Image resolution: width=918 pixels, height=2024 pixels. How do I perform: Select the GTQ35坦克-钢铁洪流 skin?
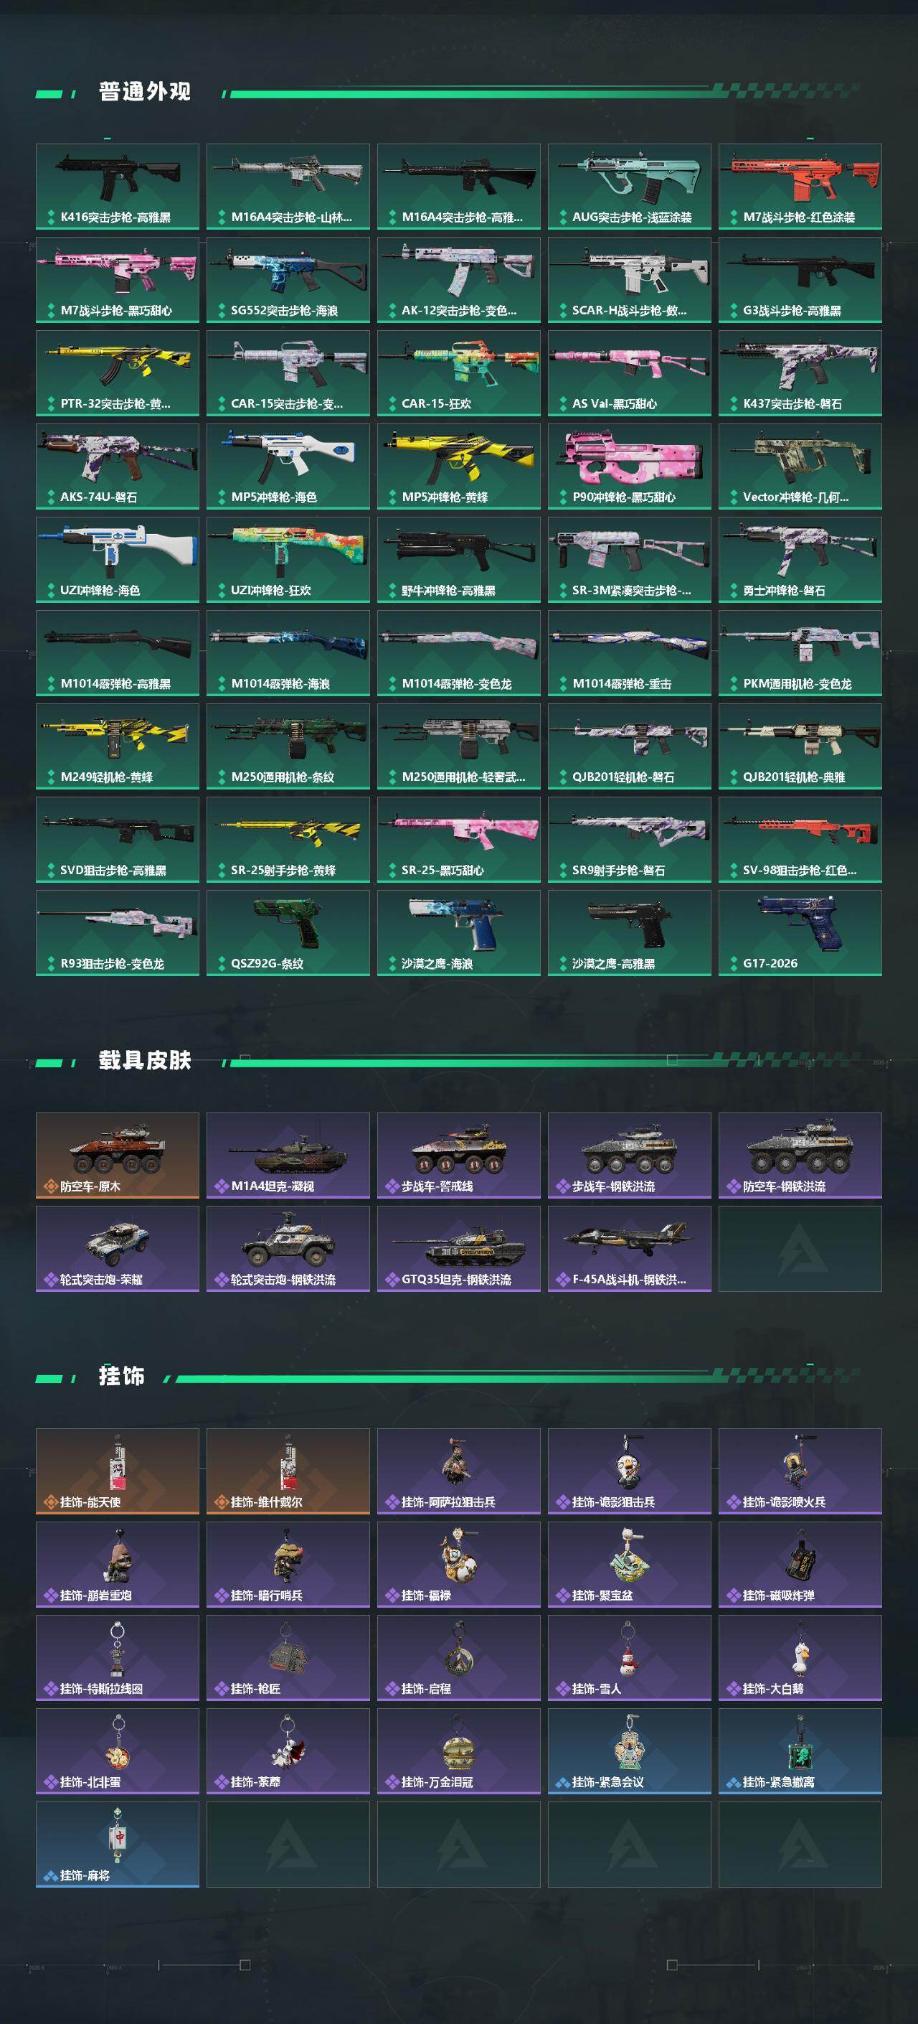[458, 1249]
